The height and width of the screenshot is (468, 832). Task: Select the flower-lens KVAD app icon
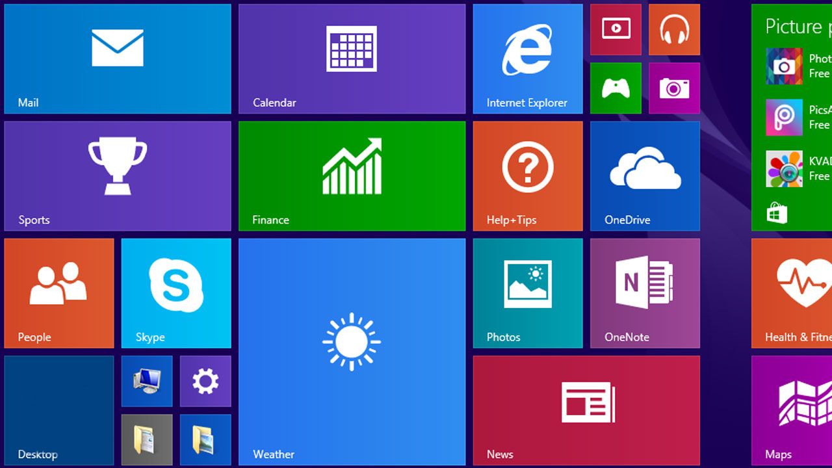coord(784,169)
